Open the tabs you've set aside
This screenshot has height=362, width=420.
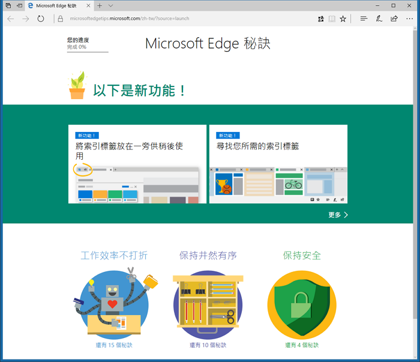point(8,5)
